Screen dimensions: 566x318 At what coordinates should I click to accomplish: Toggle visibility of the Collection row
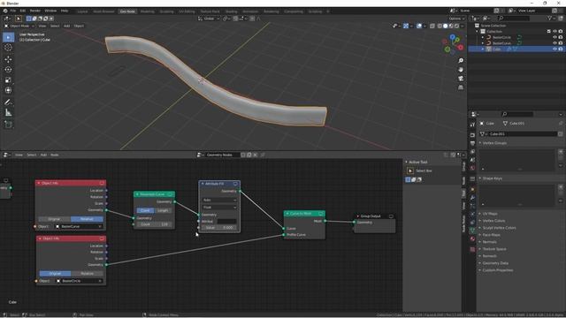click(x=555, y=32)
